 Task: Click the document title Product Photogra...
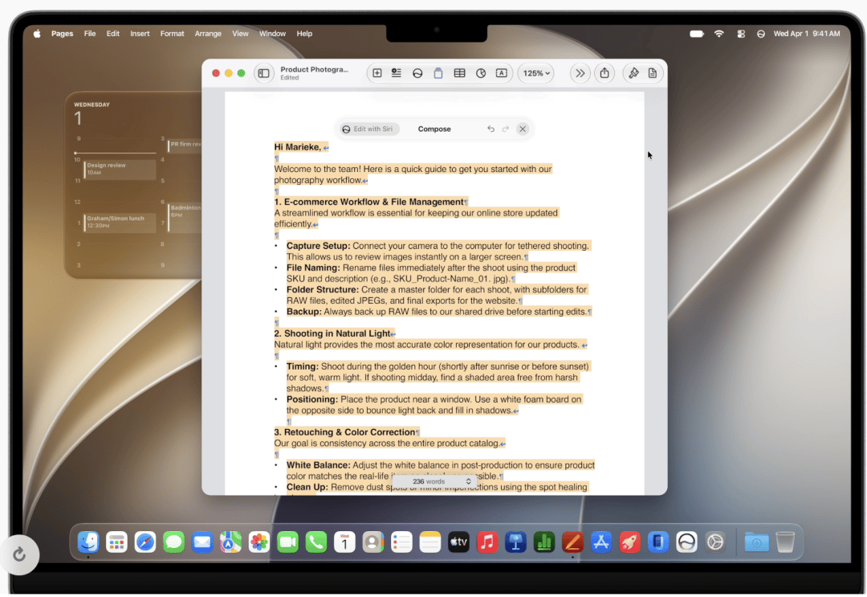[314, 69]
